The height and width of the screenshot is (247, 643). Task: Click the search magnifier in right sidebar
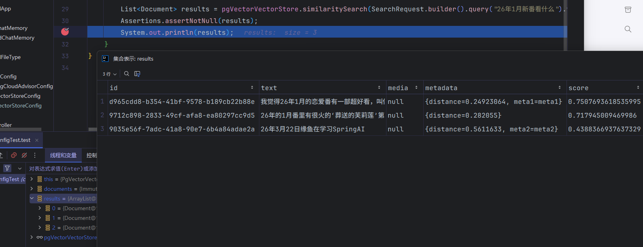tap(628, 29)
